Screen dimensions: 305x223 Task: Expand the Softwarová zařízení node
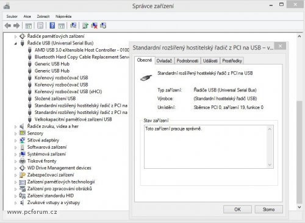[16, 147]
